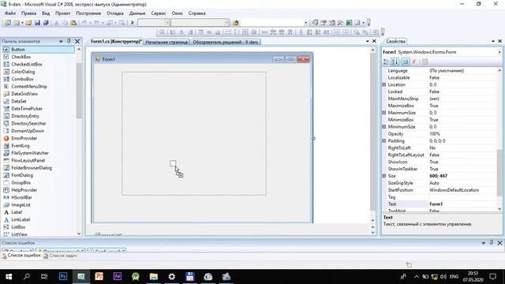Click the Opacity value 100%
This screenshot has width=505, height=284.
[x=463, y=133]
